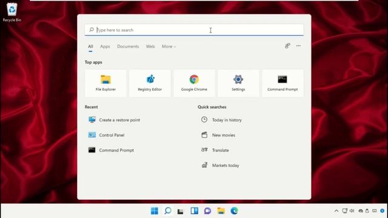Launch Registry Editor from Top apps
The height and width of the screenshot is (218, 388).
pos(150,83)
